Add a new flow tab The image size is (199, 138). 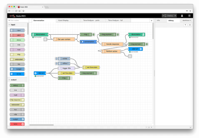(151, 20)
